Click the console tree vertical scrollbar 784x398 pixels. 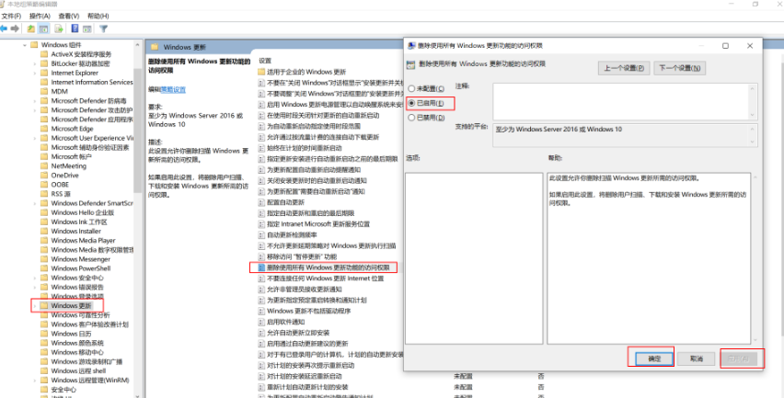tap(138, 217)
